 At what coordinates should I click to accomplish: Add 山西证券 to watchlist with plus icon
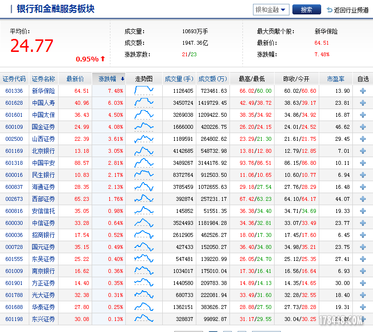(x=363, y=139)
